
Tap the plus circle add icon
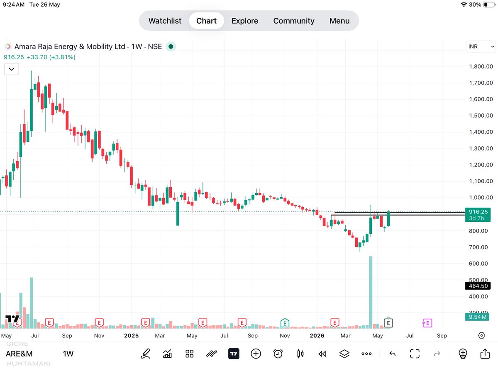coord(256,354)
